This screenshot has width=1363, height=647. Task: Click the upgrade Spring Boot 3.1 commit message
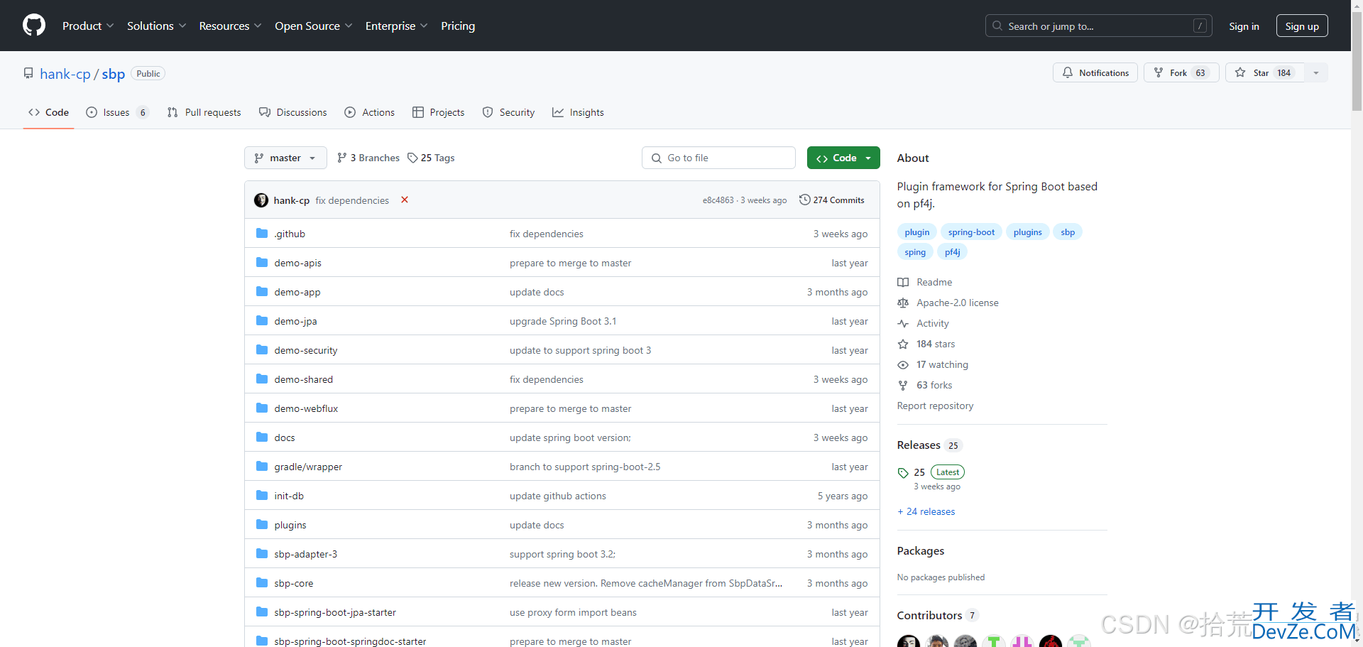point(563,321)
